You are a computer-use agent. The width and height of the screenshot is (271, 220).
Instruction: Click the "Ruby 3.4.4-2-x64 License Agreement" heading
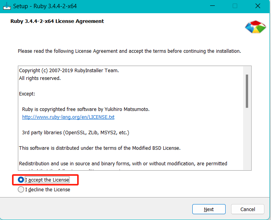[x=57, y=21]
